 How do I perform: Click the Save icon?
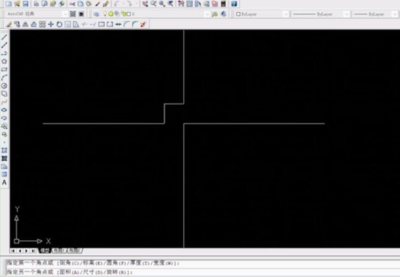click(25, 4)
